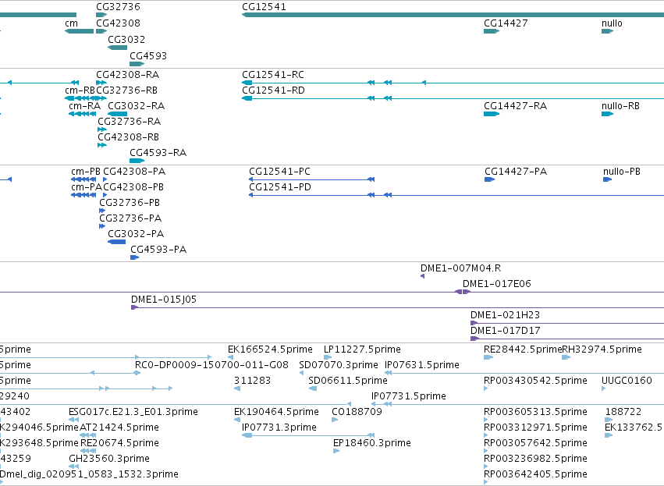Click the CG12541-PC protein label
The width and height of the screenshot is (664, 486).
(279, 172)
